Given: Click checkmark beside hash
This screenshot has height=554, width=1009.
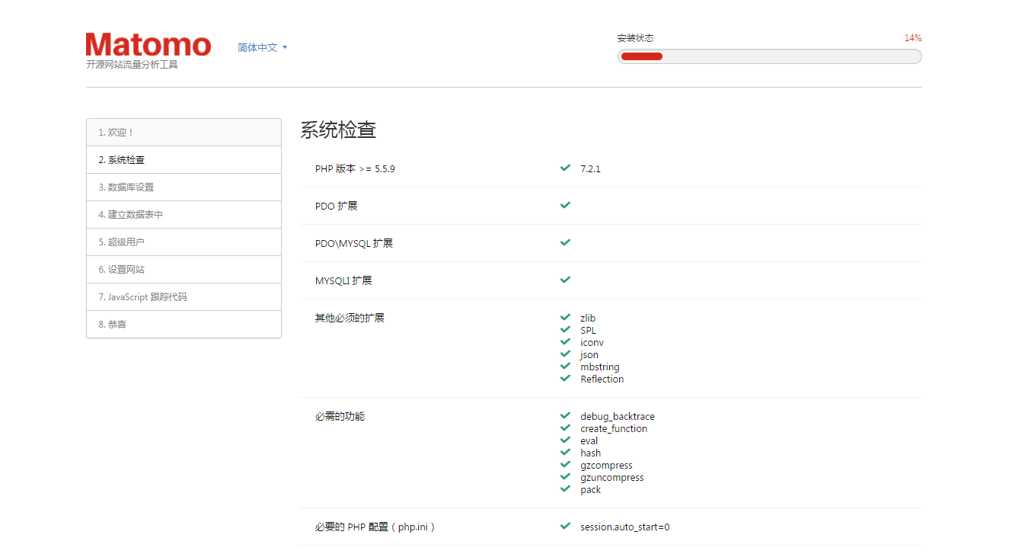Looking at the screenshot, I should click(565, 452).
